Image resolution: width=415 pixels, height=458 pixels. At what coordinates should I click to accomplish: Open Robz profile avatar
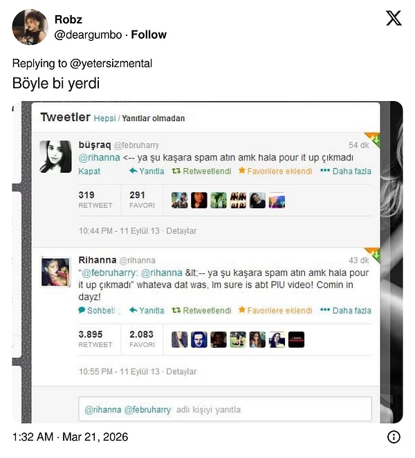[30, 27]
